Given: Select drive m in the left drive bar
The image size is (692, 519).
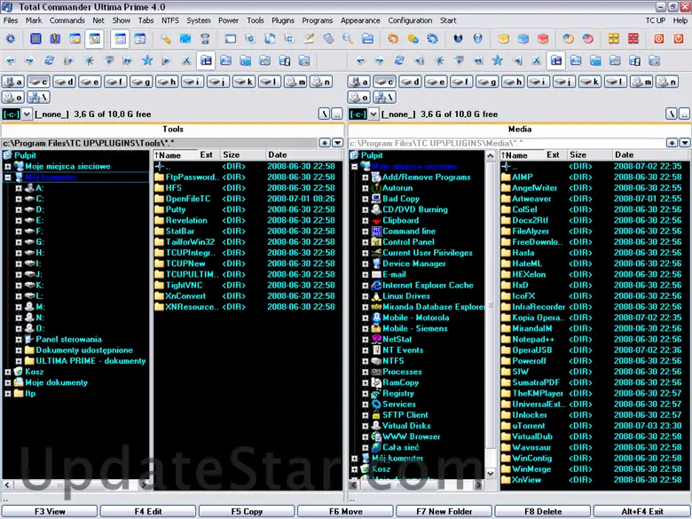Looking at the screenshot, I should (x=295, y=82).
